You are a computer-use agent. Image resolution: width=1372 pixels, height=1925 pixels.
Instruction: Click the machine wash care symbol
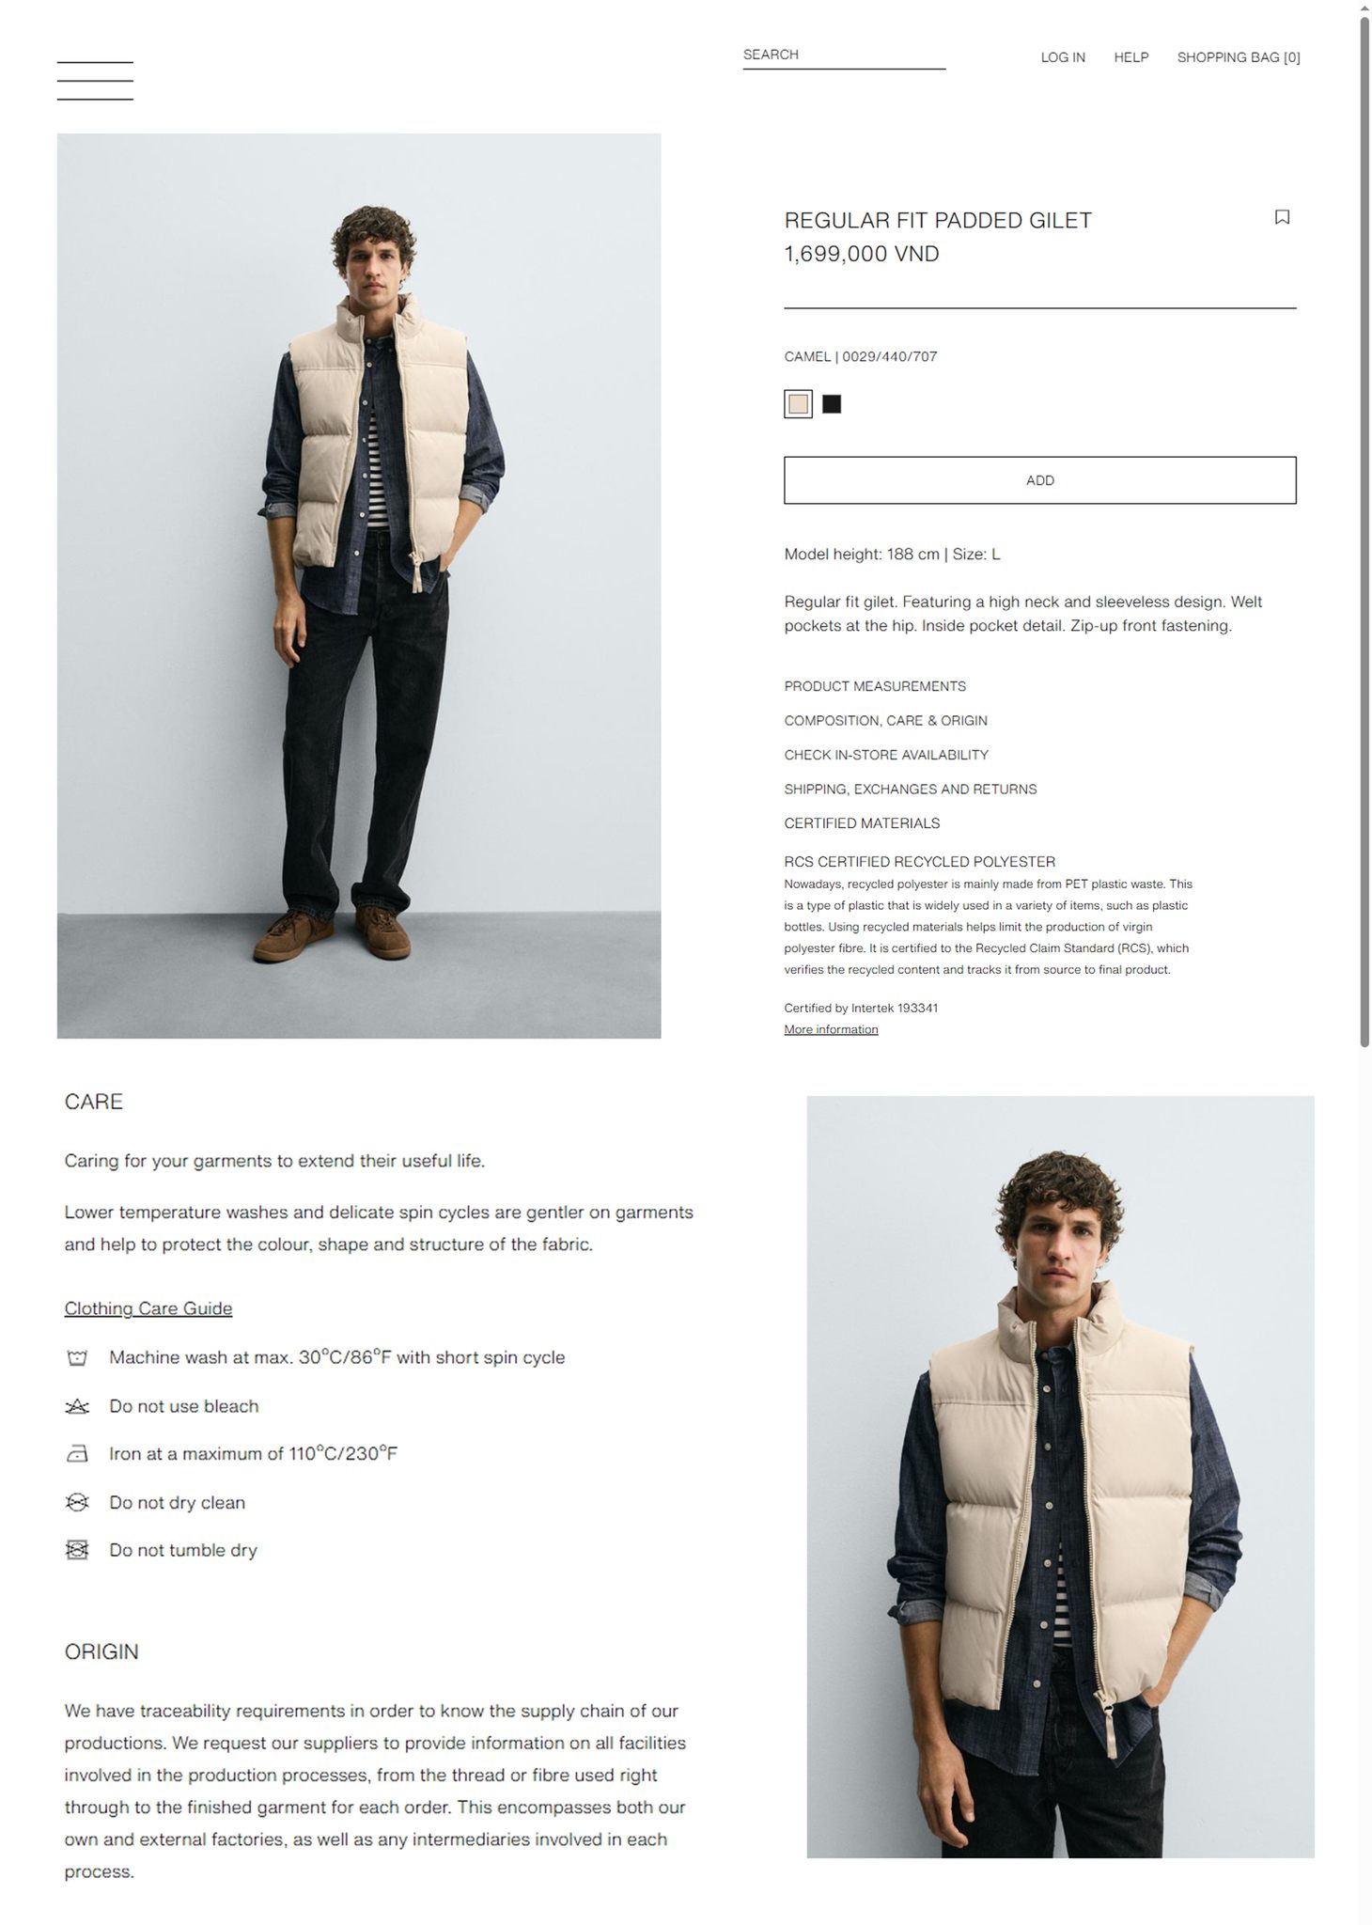pos(77,1357)
